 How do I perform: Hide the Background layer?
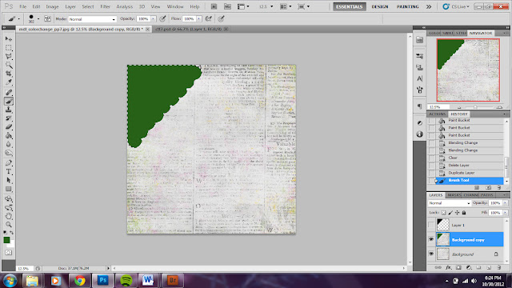click(431, 254)
